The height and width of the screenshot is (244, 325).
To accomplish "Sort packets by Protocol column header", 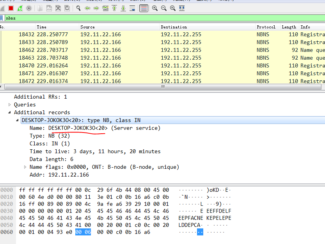I will point(266,27).
